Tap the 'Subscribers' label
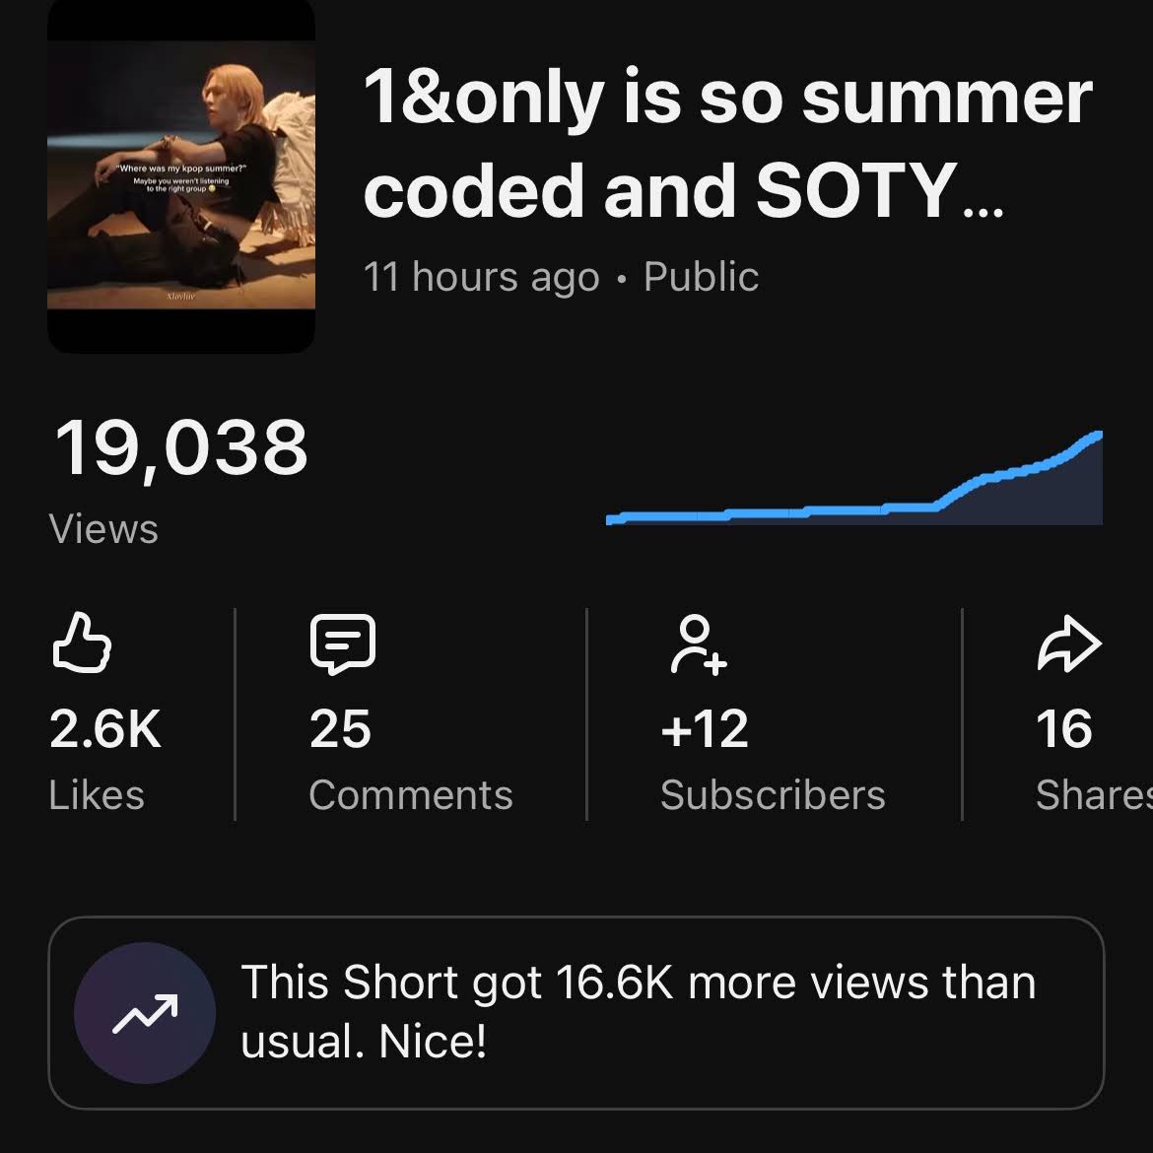Viewport: 1153px width, 1153px height. tap(773, 795)
